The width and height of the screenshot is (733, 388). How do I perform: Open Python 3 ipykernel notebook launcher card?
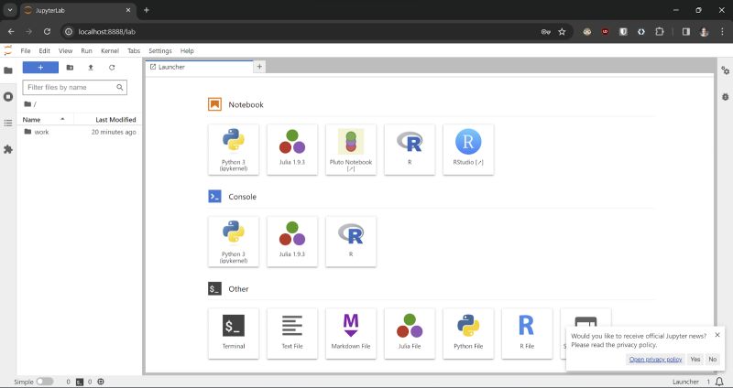point(234,149)
